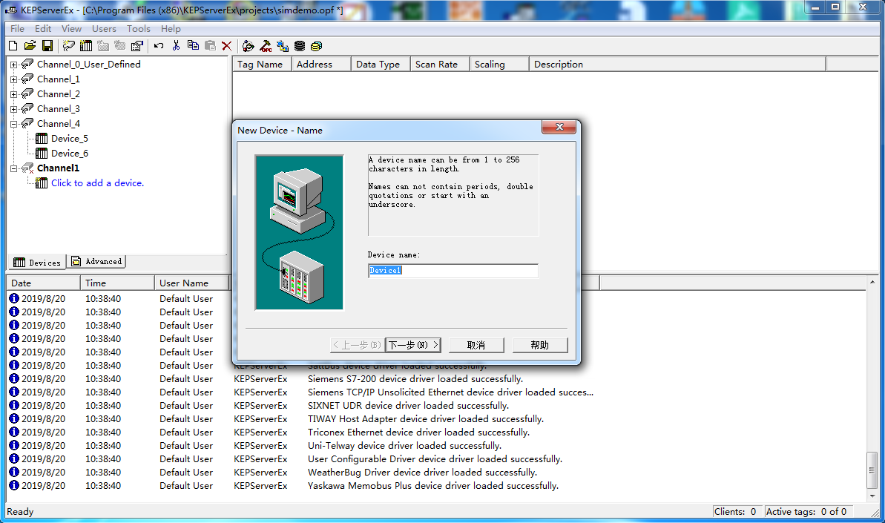Collapse the Channel1 tree node

tap(13, 168)
